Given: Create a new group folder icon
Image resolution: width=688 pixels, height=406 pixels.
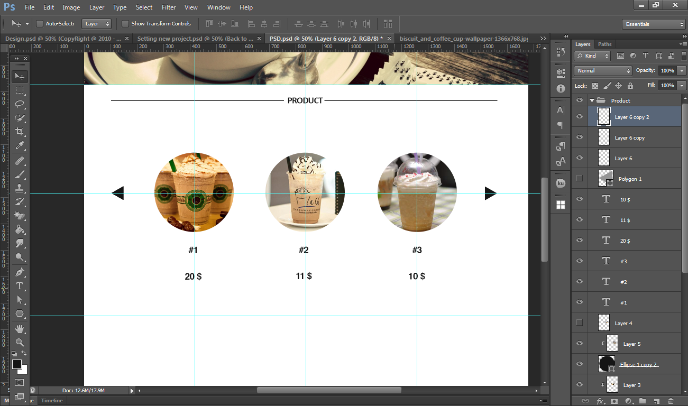Looking at the screenshot, I should [x=642, y=401].
